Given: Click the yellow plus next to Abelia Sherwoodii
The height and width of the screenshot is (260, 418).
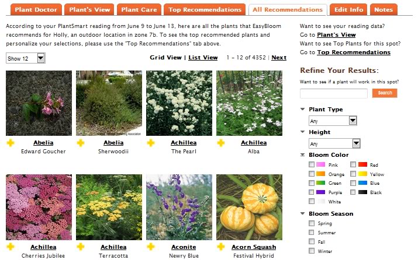Looking at the screenshot, I should (x=81, y=143).
